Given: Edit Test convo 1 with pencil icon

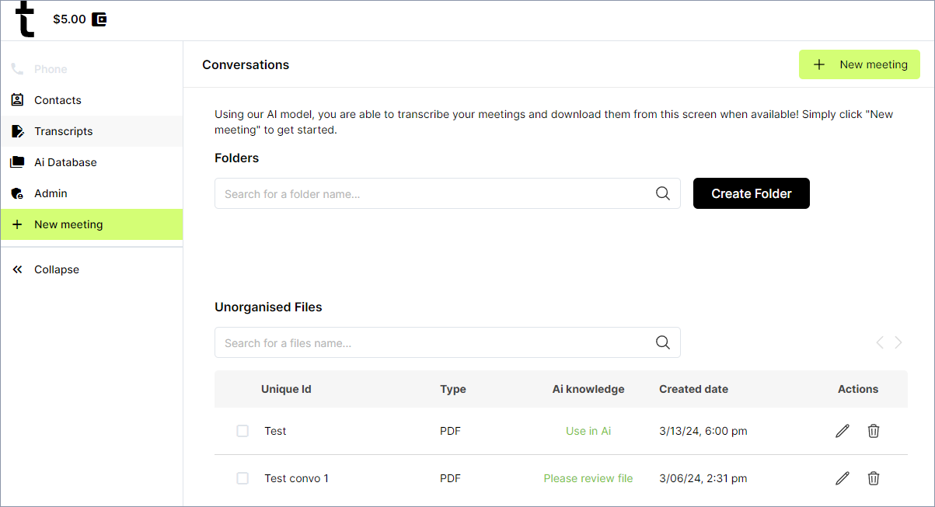Looking at the screenshot, I should pyautogui.click(x=843, y=478).
